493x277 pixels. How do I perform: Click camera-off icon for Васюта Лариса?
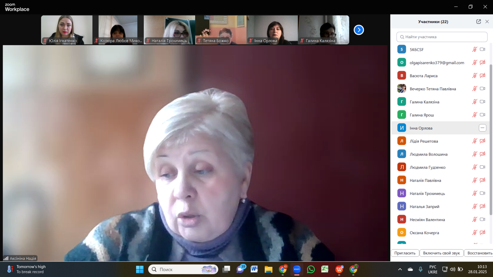pos(482,76)
